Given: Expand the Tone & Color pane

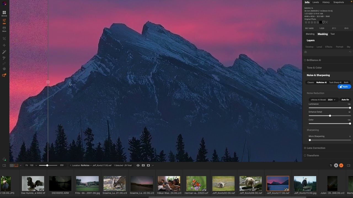Looking at the screenshot, I should click(314, 68).
